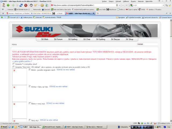Follow 'ODKAZ na vetsi náhled' link for Motor original
The height and width of the screenshot is (129, 172).
[x=65, y=70]
